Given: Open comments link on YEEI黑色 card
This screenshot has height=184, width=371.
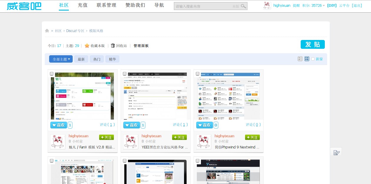Looking at the screenshot, I should coord(180,125).
